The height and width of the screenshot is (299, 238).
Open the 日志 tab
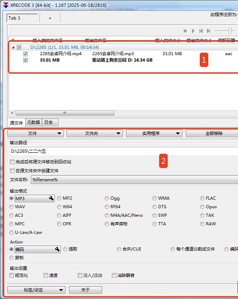click(x=49, y=122)
